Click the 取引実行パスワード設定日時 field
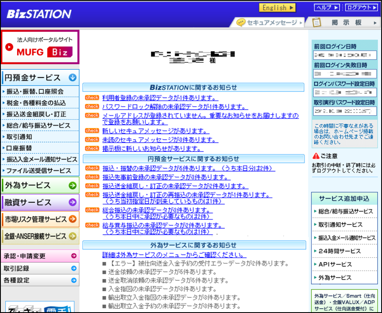The height and width of the screenshot is (313, 382). click(345, 111)
